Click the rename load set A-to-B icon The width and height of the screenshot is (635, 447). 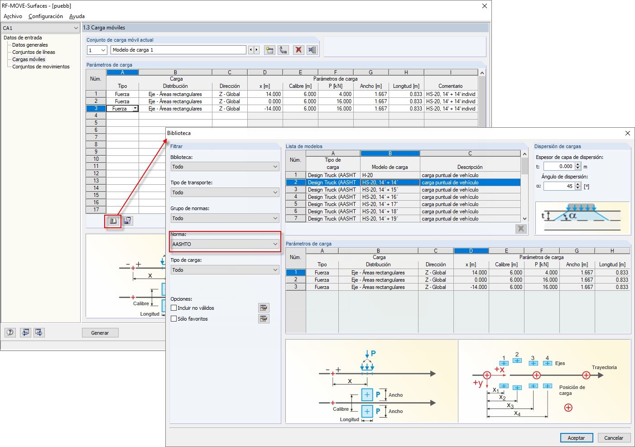click(x=283, y=50)
